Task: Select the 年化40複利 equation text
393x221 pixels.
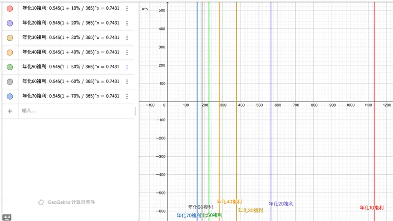Action: coord(71,52)
